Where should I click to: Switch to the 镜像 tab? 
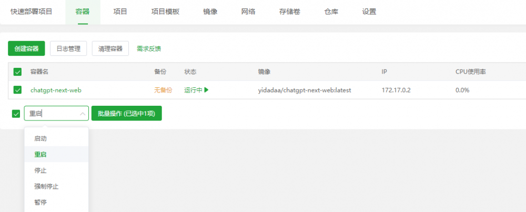pyautogui.click(x=210, y=12)
